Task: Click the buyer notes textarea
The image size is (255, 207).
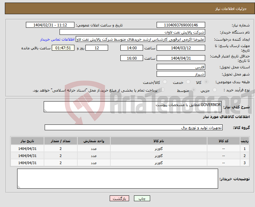Action: pos(117,179)
